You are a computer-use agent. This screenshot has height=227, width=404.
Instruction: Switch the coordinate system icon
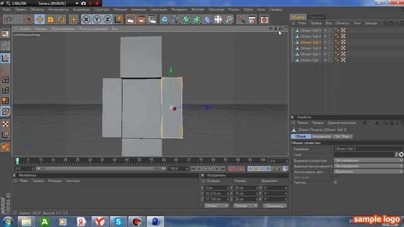pyautogui.click(x=118, y=20)
